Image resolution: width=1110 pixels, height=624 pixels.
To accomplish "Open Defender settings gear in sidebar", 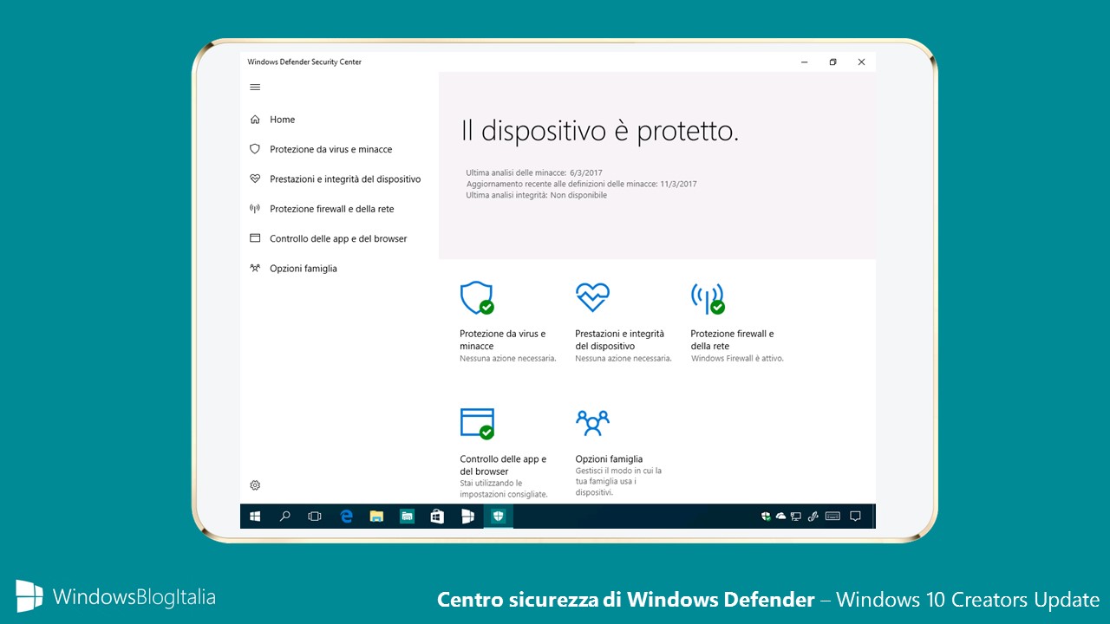I will (255, 485).
